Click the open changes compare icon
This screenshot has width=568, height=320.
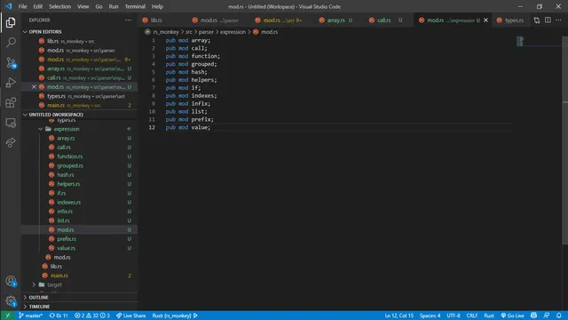click(x=536, y=20)
